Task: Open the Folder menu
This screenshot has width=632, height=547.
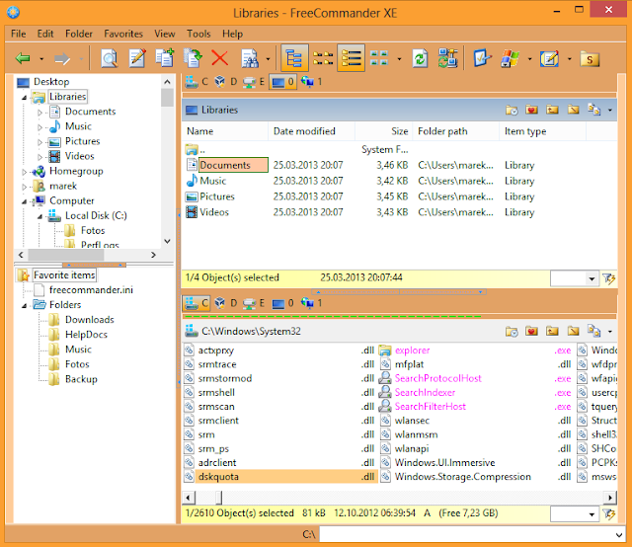Action: [x=79, y=34]
